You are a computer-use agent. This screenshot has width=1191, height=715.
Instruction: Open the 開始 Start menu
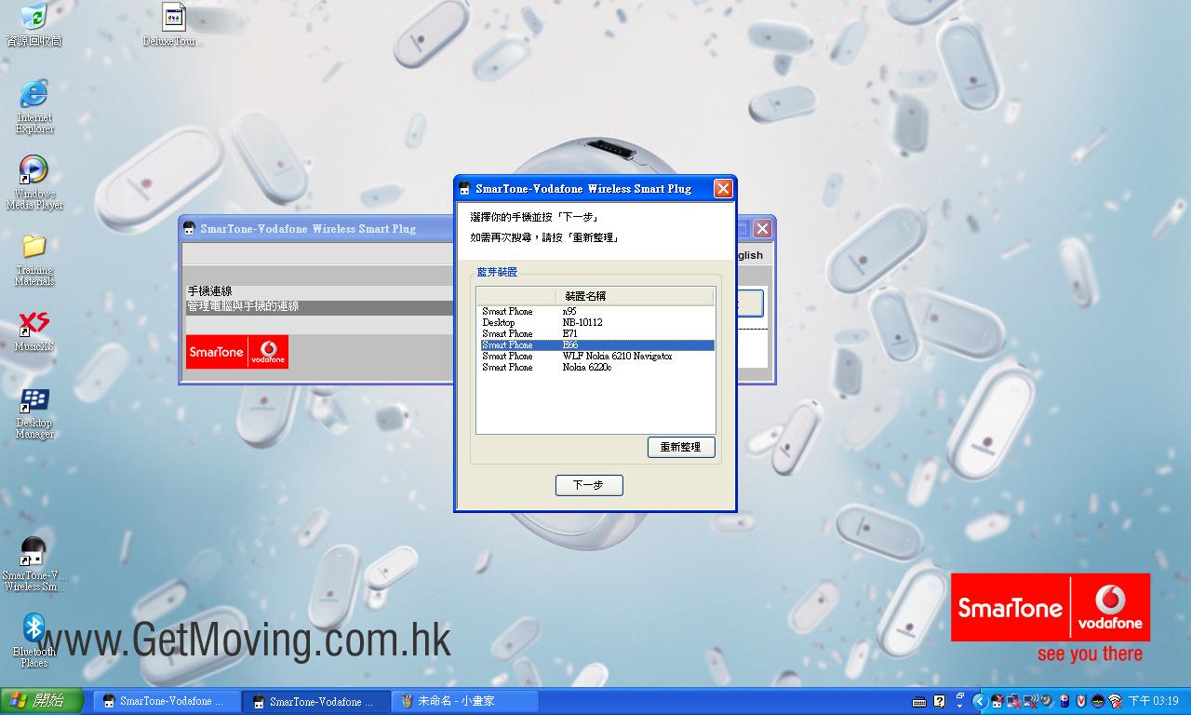click(42, 701)
